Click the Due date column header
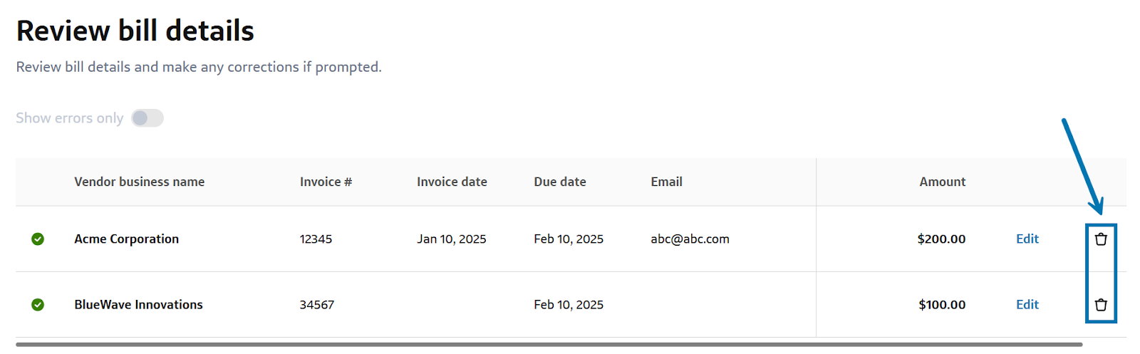 pyautogui.click(x=559, y=182)
